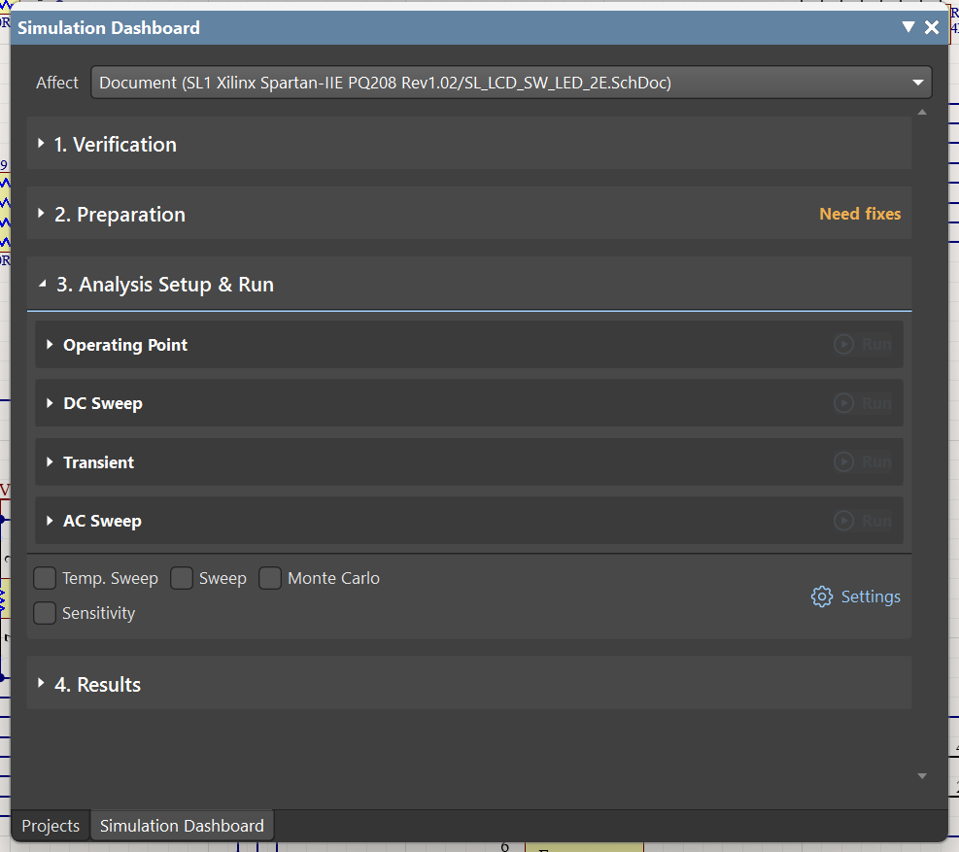
Task: Switch to the Projects tab
Action: [x=51, y=826]
